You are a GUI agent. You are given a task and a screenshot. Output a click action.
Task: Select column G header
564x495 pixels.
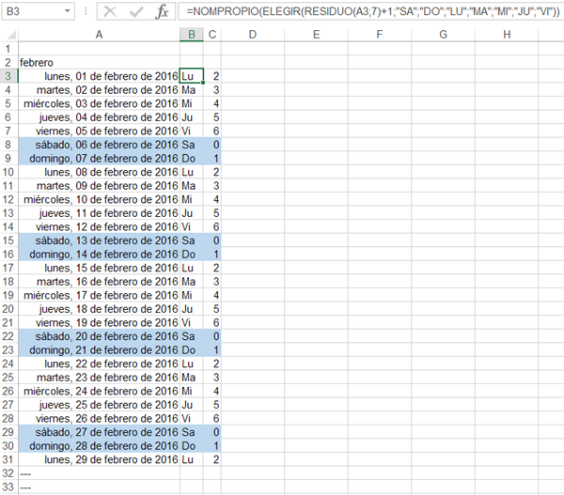pyautogui.click(x=443, y=35)
